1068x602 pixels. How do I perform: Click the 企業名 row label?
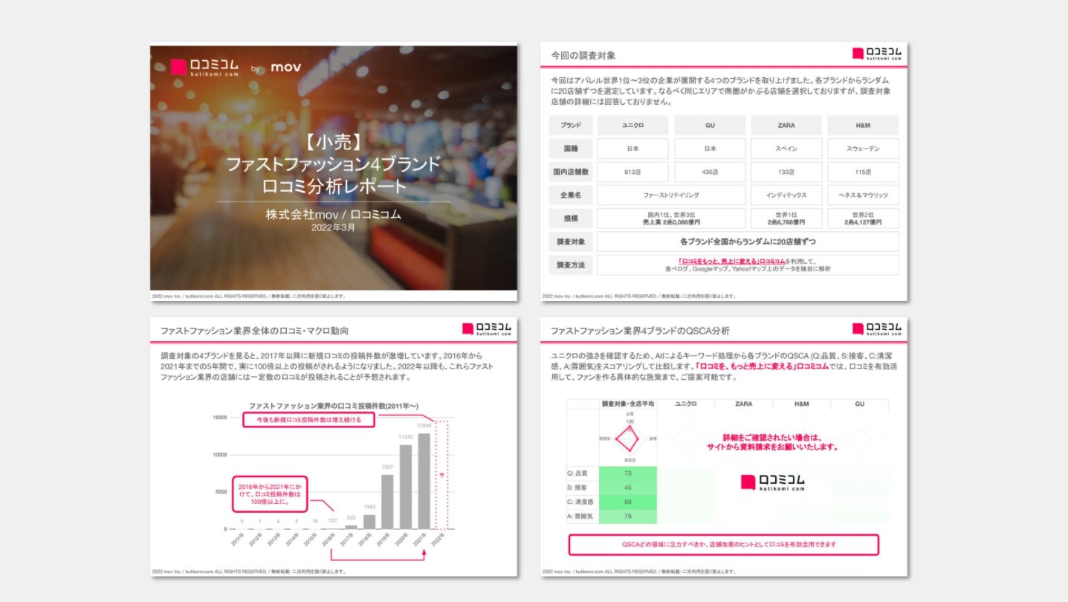click(571, 195)
